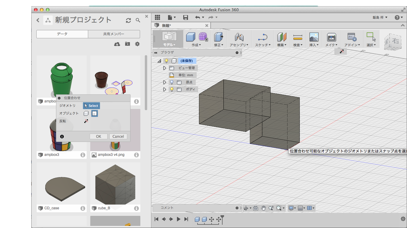Click the Sketch curve icon
The image size is (407, 228).
tap(262, 37)
